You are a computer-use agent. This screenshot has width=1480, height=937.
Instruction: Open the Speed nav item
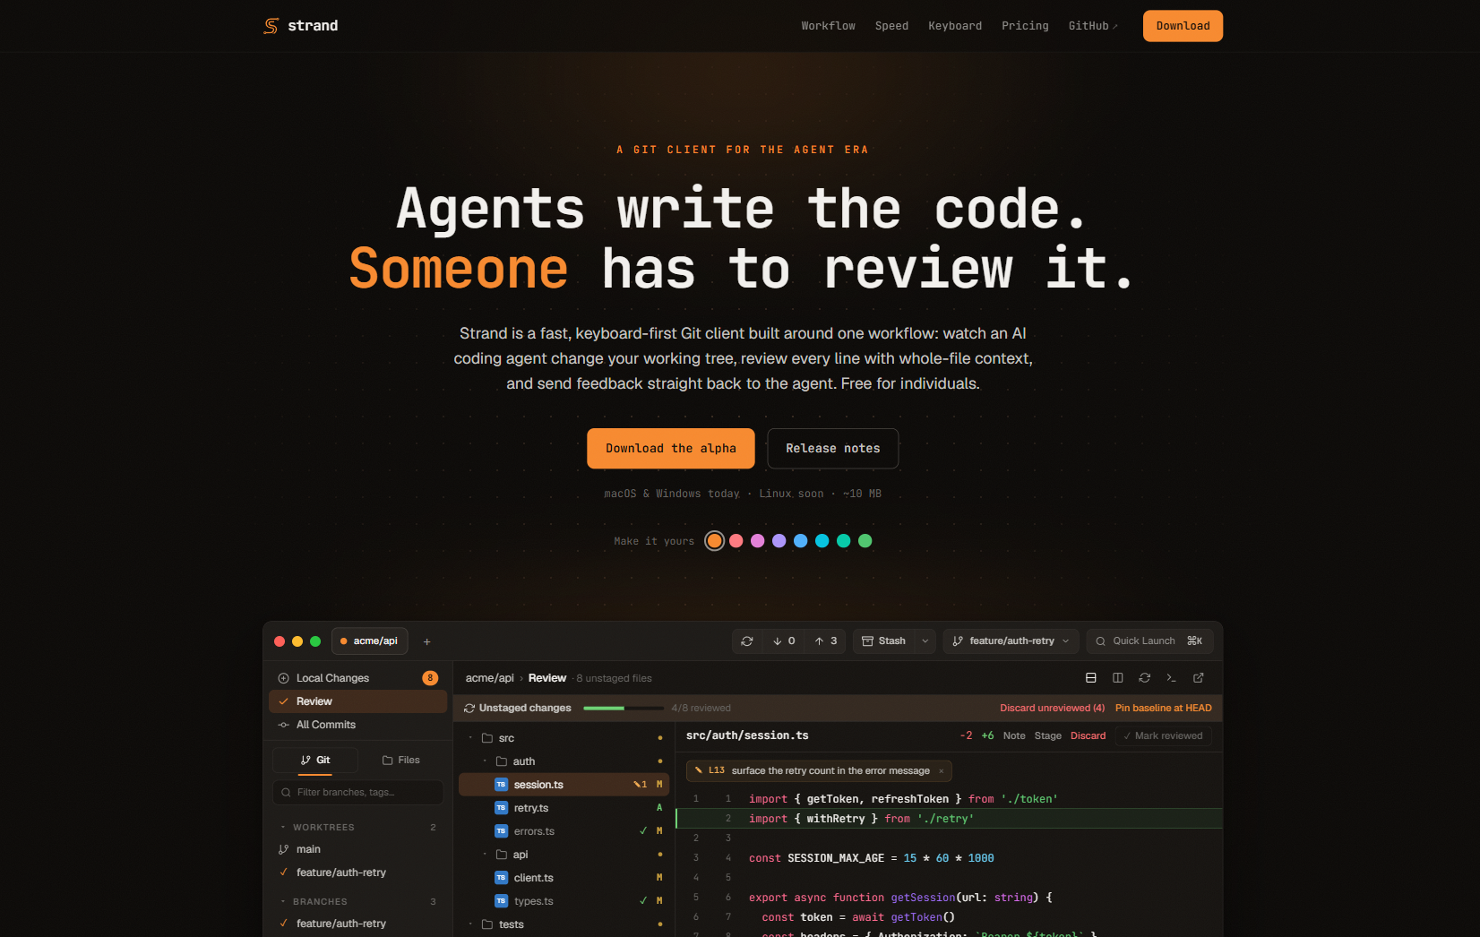(x=891, y=26)
